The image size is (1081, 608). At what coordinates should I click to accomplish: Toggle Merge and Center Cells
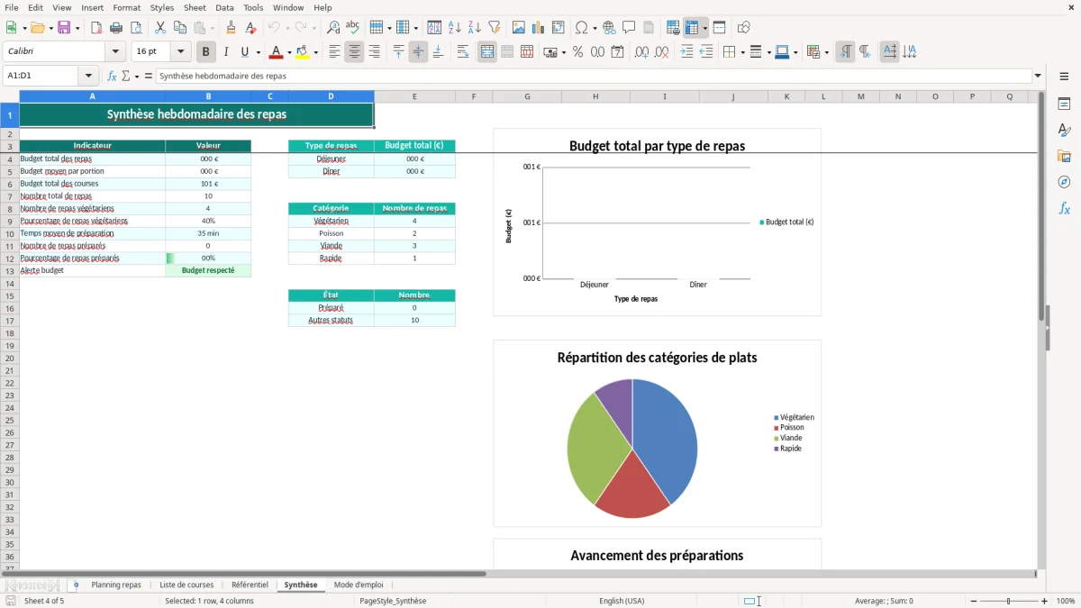point(487,52)
